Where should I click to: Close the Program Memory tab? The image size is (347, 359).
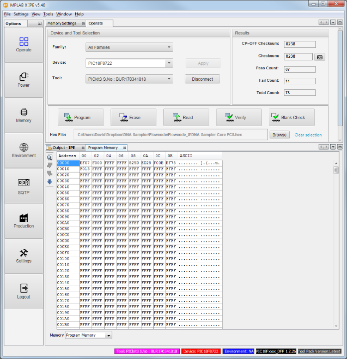pyautogui.click(x=124, y=148)
